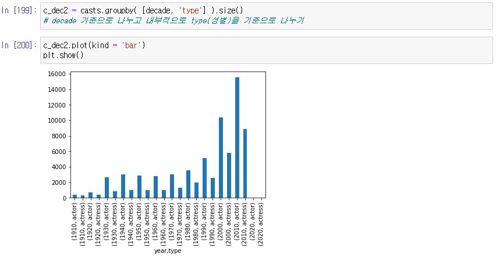This screenshot has height=261, width=496.
Task: Click the bar for (1990, actress)
Action: click(213, 188)
